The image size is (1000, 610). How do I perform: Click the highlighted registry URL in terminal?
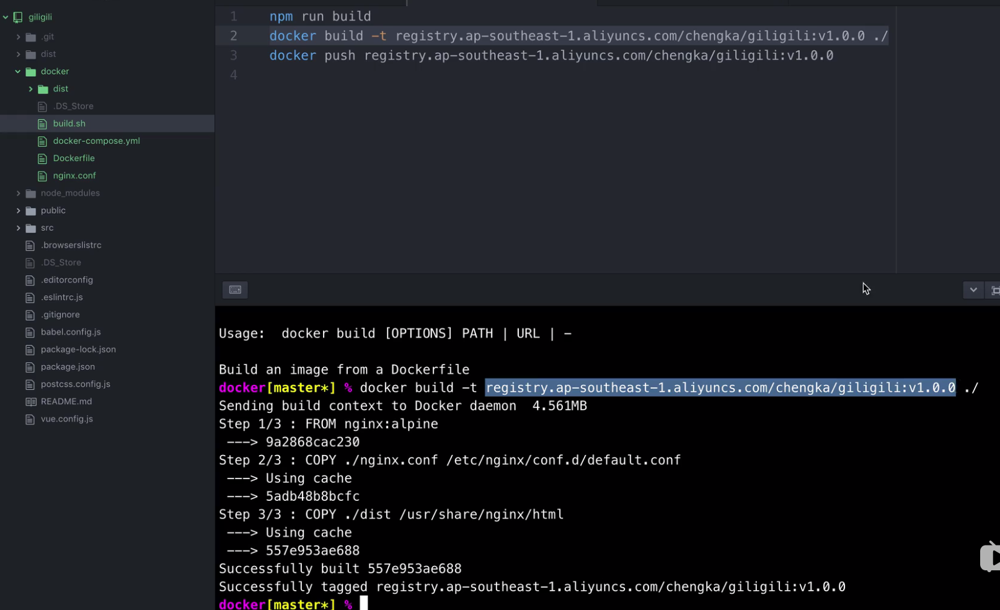[720, 387]
